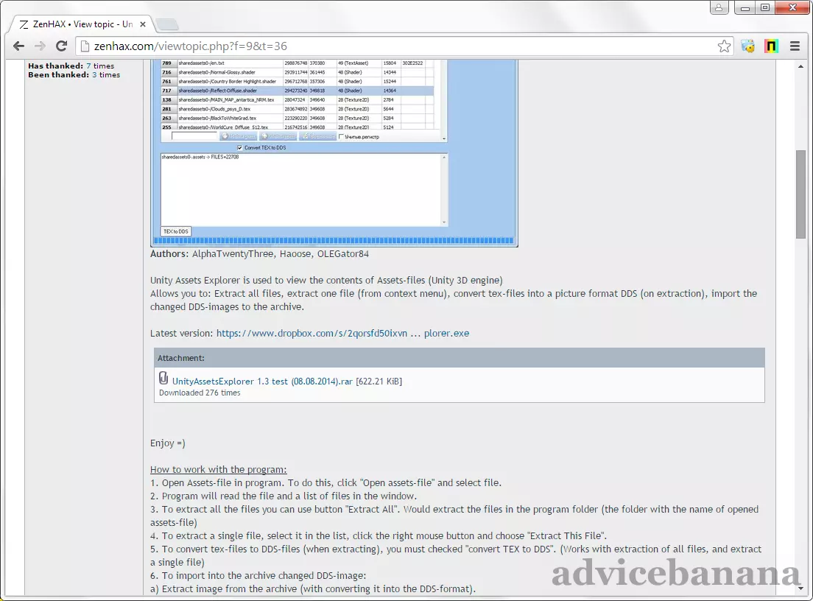Viewport: 813px width, 601px height.
Task: Download the UnityAssetsExplorer 1.3 test rar attachment
Action: [262, 381]
